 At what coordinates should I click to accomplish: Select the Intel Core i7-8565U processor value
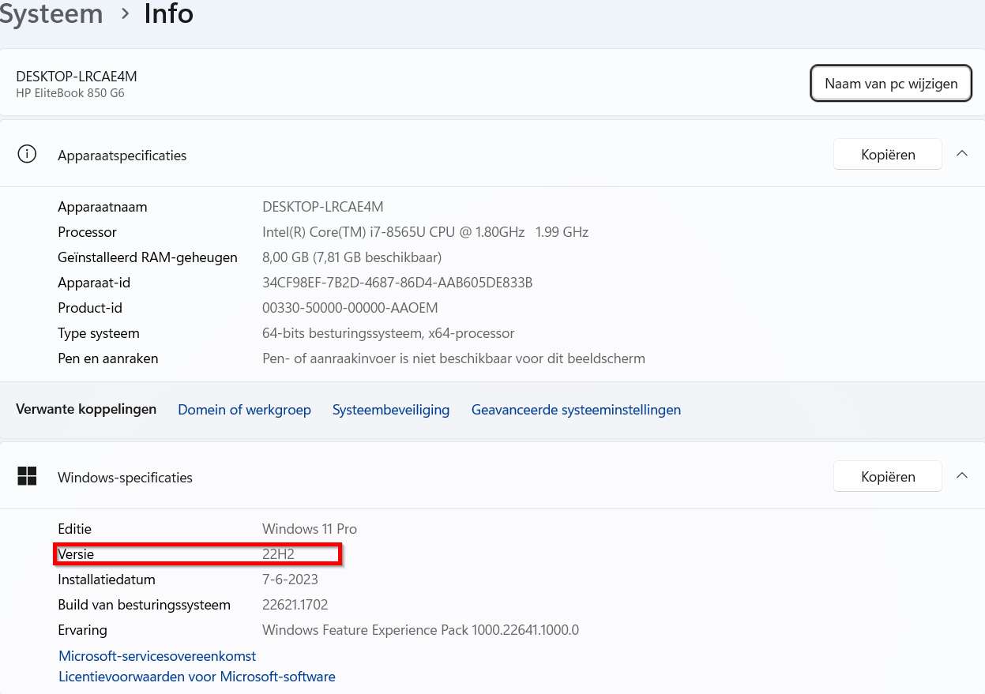point(425,232)
